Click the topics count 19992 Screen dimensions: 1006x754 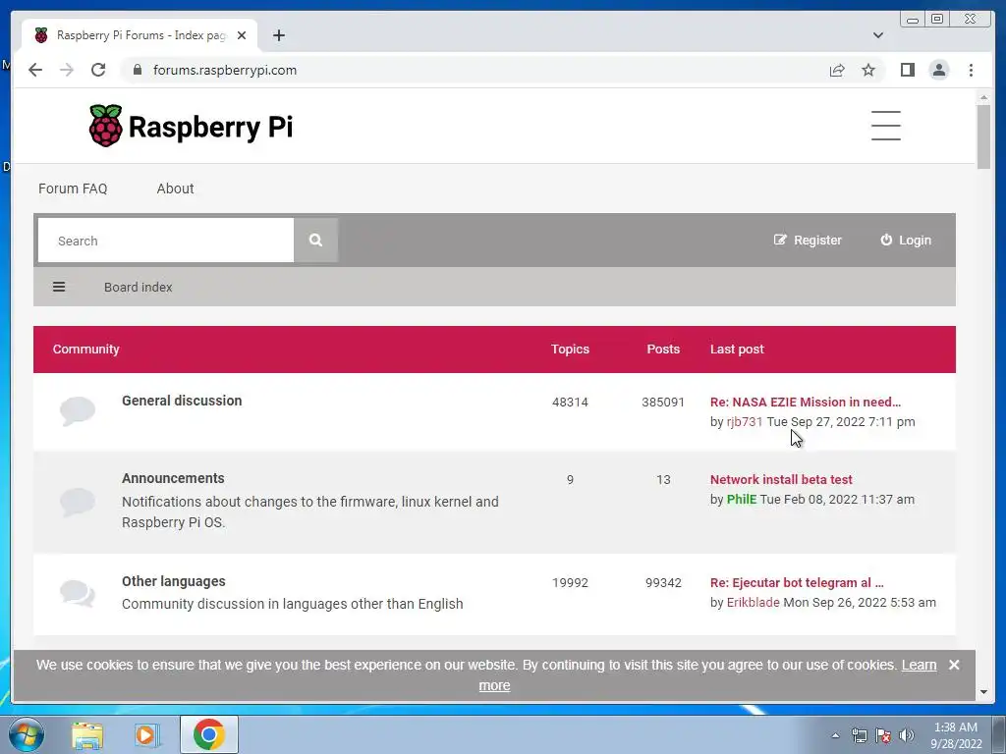pos(570,583)
